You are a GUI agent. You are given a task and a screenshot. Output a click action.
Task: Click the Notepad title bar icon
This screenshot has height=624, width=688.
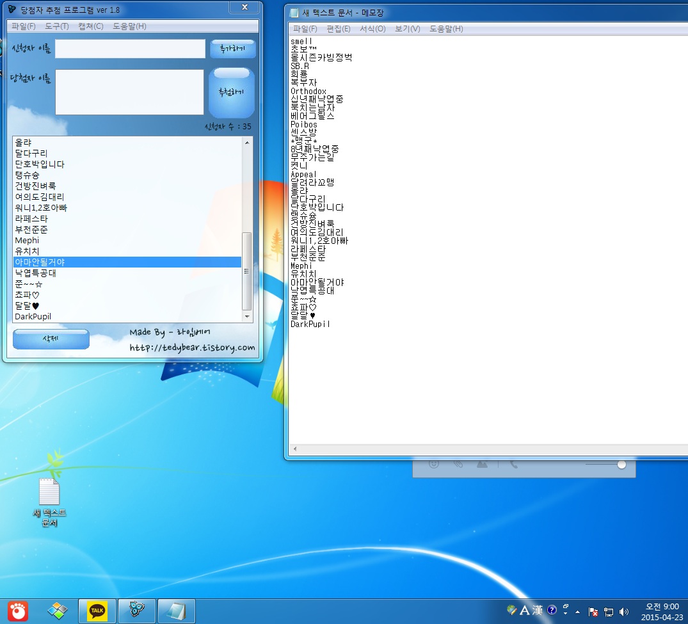(294, 13)
